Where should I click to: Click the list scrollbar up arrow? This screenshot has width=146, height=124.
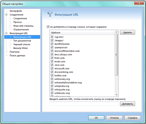point(116,32)
